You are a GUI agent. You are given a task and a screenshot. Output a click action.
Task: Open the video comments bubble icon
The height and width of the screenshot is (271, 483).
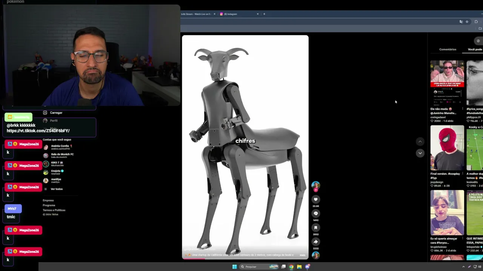coord(316,213)
